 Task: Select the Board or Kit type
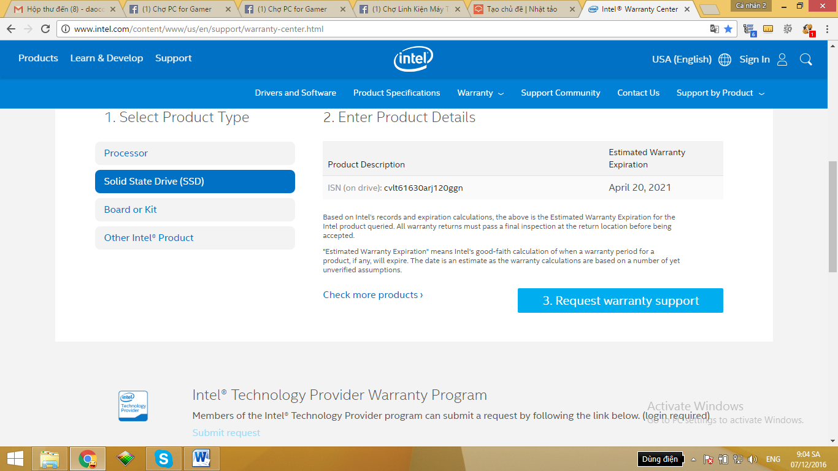195,210
